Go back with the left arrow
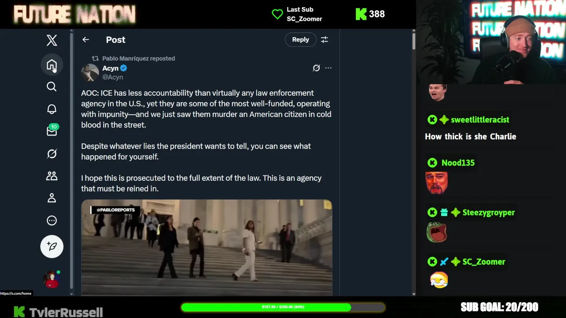Viewport: 566px width, 318px height. click(86, 40)
